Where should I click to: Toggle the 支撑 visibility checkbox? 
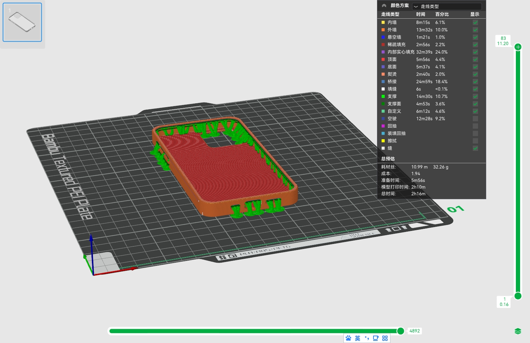475,96
